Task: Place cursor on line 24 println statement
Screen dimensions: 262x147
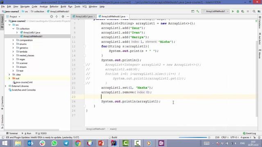Action: click(131, 101)
